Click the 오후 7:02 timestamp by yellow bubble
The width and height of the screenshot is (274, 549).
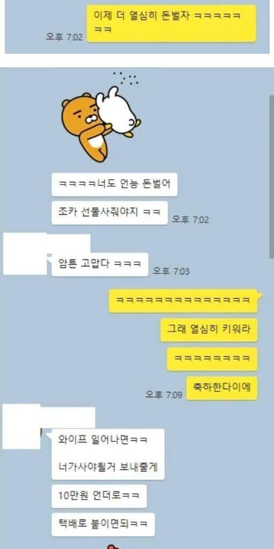pos(64,37)
